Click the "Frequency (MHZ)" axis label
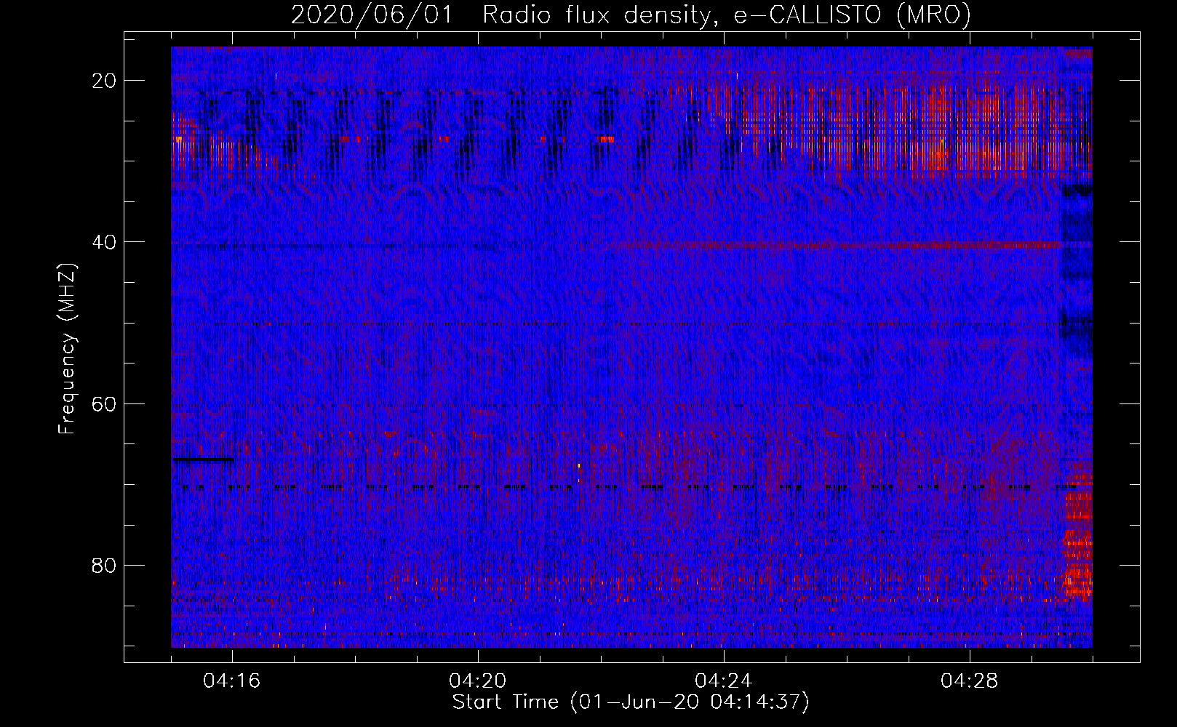 point(67,348)
